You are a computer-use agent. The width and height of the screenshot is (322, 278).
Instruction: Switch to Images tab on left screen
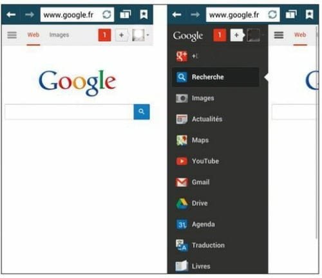(59, 35)
